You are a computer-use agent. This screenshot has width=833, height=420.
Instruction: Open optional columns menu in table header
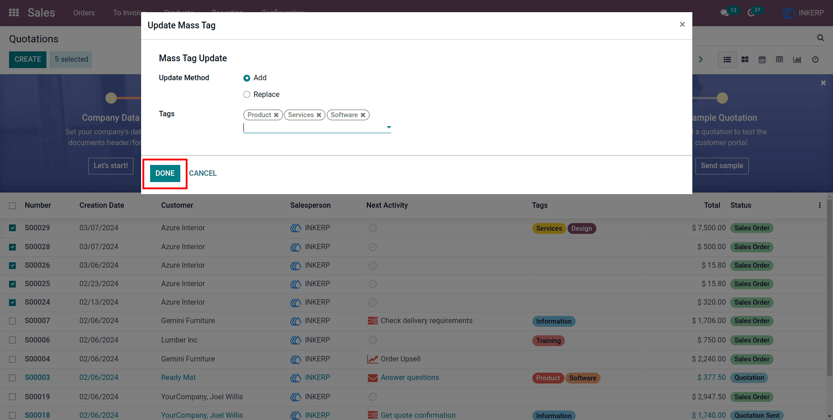pos(819,205)
